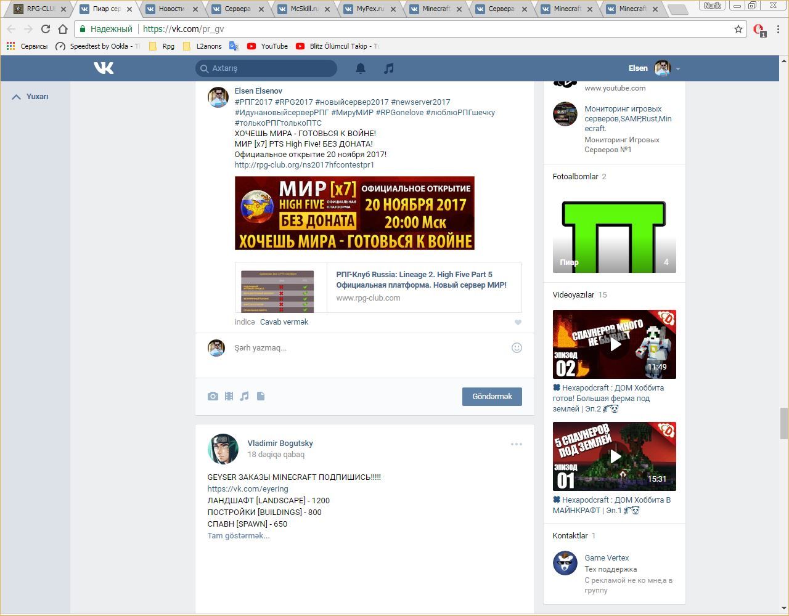The height and width of the screenshot is (616, 789).
Task: Click the www.youtube.com link in sidebar
Action: point(615,88)
